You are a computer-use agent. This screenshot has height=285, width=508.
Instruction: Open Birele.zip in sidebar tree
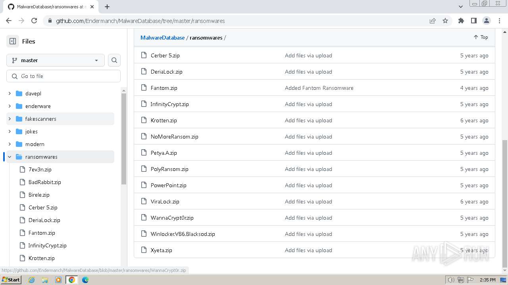tap(39, 195)
